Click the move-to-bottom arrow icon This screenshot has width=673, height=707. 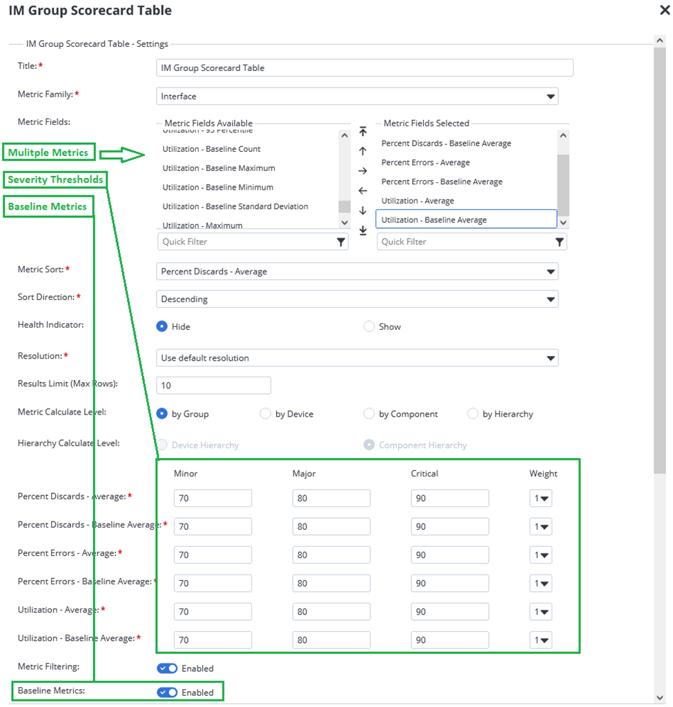363,230
